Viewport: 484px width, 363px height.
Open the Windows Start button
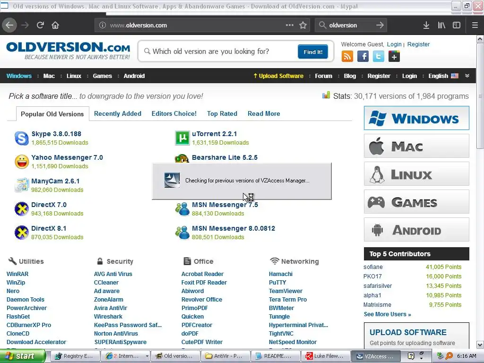pos(22,356)
